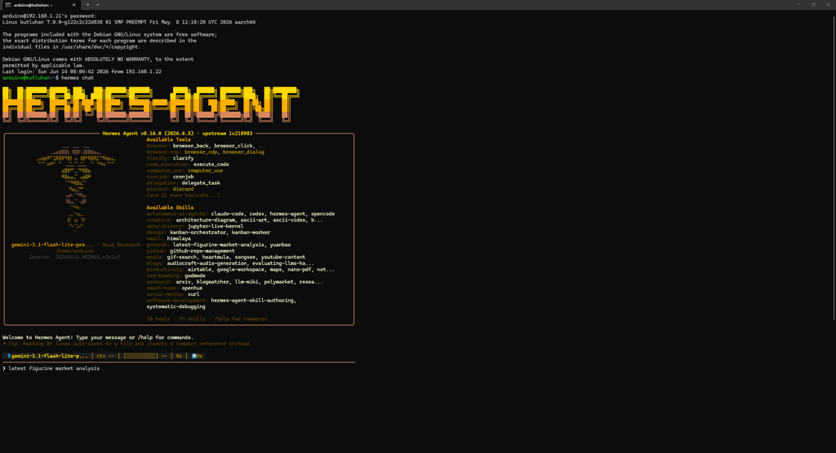Click the 'ctx --' status bar entry
The height and width of the screenshot is (453, 836).
tap(105, 356)
